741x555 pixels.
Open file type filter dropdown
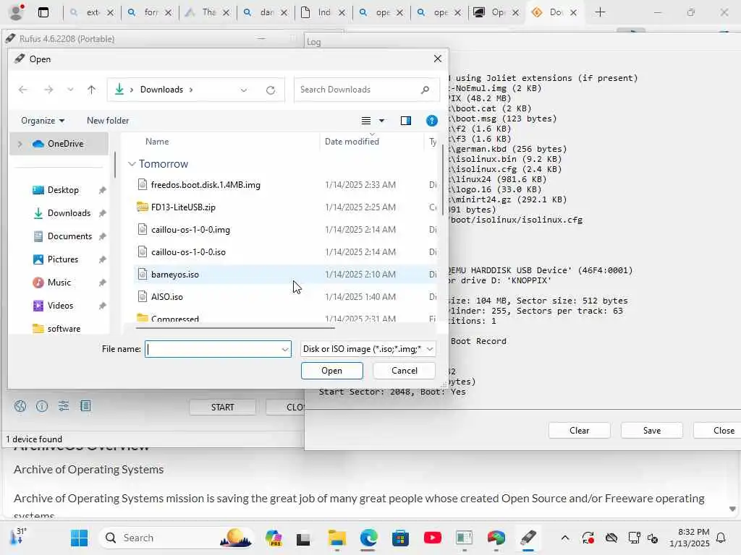(430, 349)
